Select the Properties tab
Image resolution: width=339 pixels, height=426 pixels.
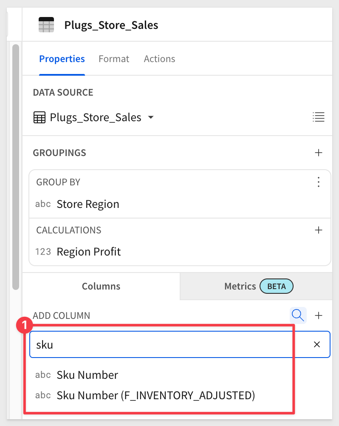click(x=62, y=59)
